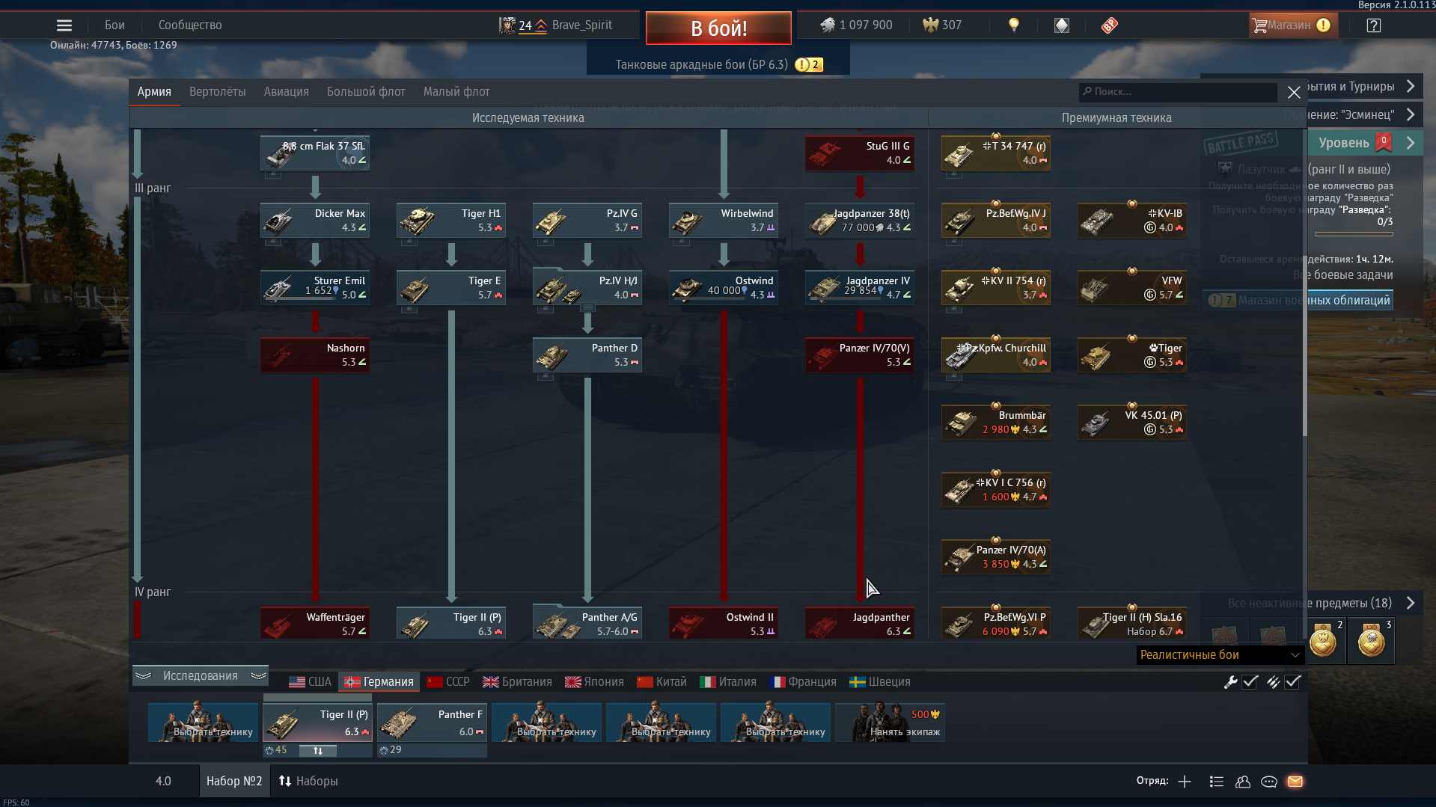Toggle the rightmost checkmark box

pyautogui.click(x=1292, y=682)
